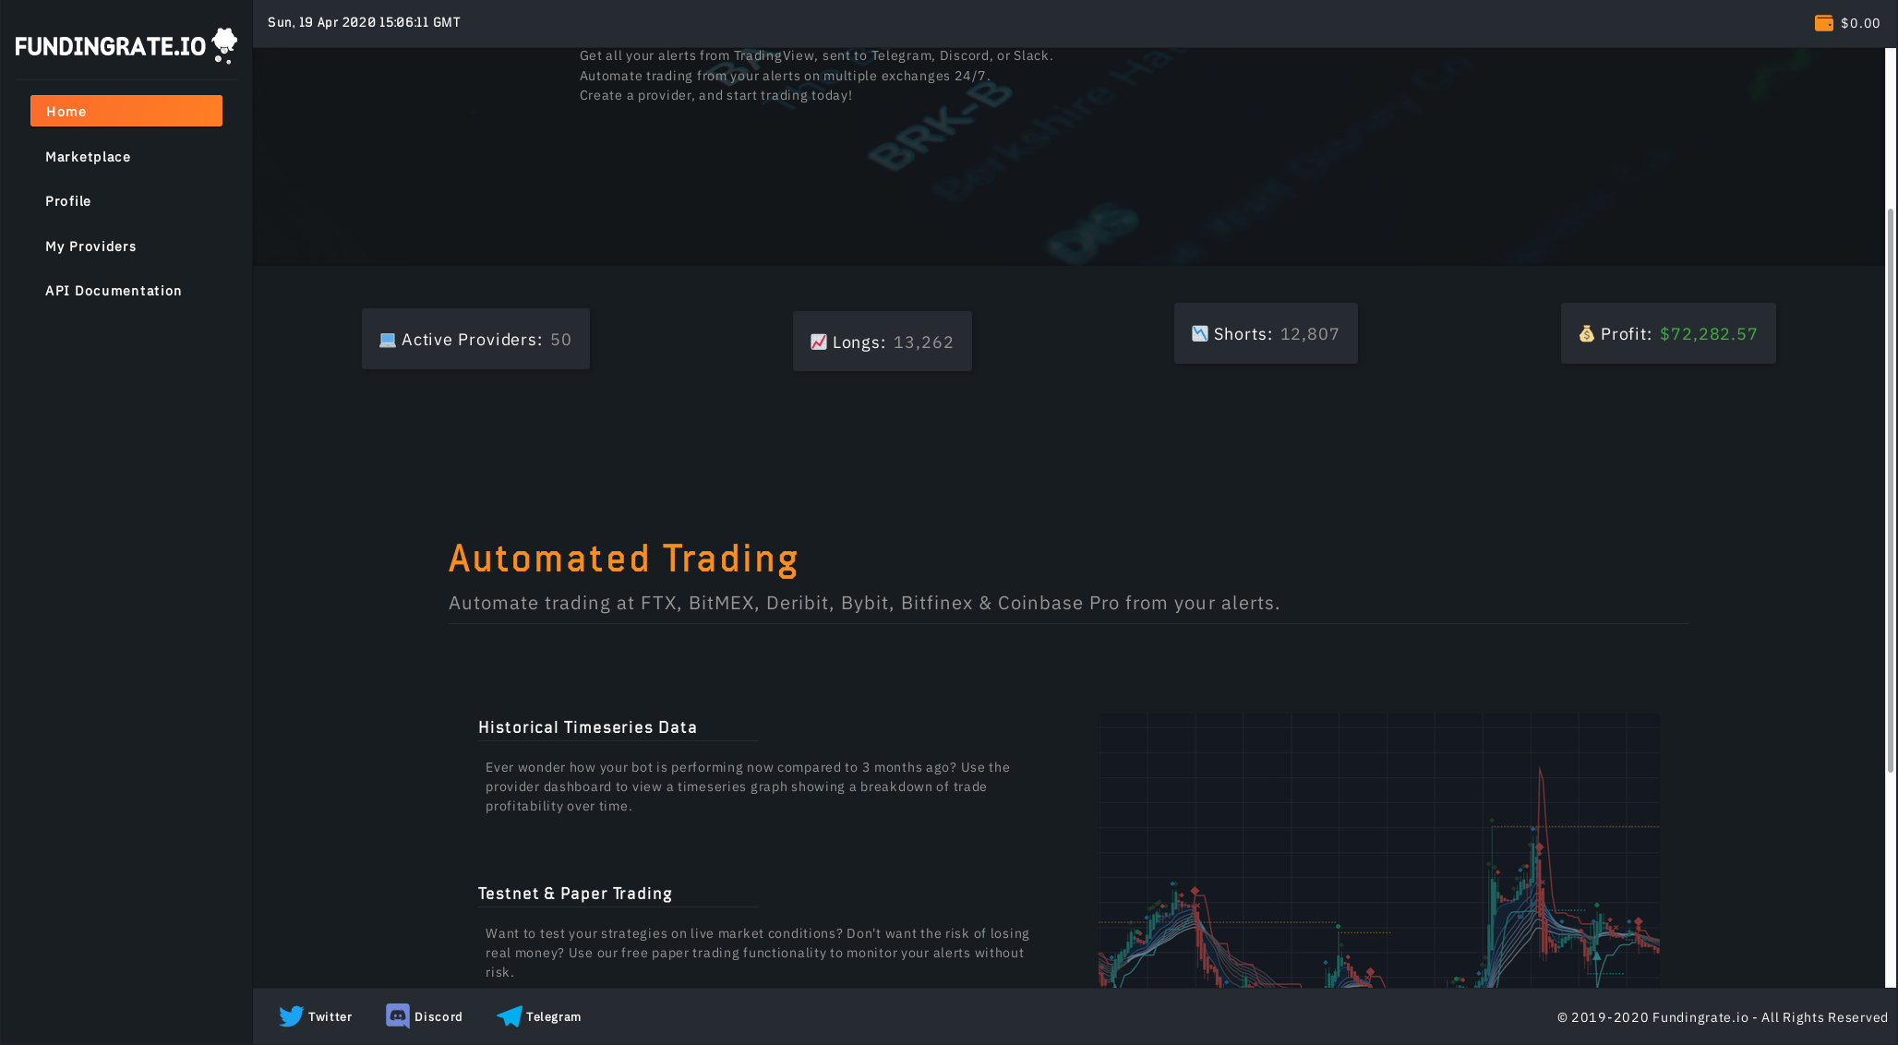Open My Providers section
1898x1045 pixels.
coord(90,246)
